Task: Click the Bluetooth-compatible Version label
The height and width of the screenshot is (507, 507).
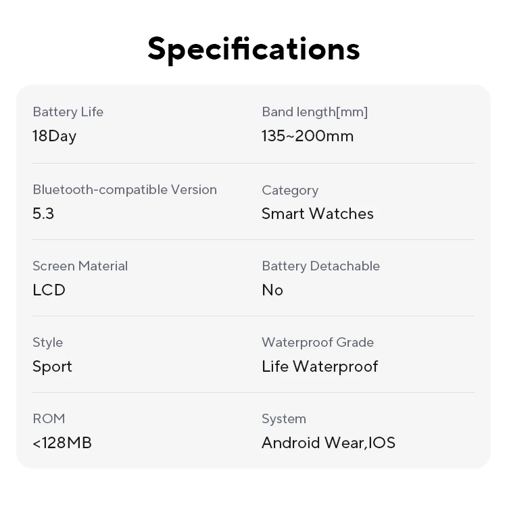Action: coord(124,190)
